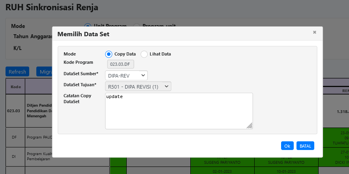
Task: Choose Unit Program radio behind dialog
Action: [x=88, y=26]
